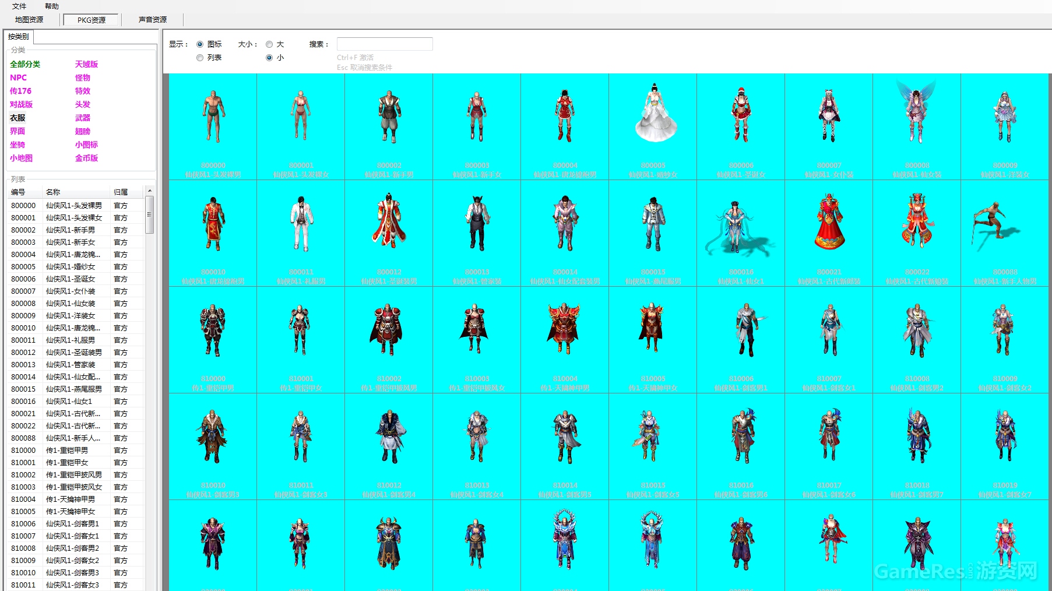Select list row 810009 仙侠风1-剑客女2
The image size is (1052, 591).
point(76,561)
